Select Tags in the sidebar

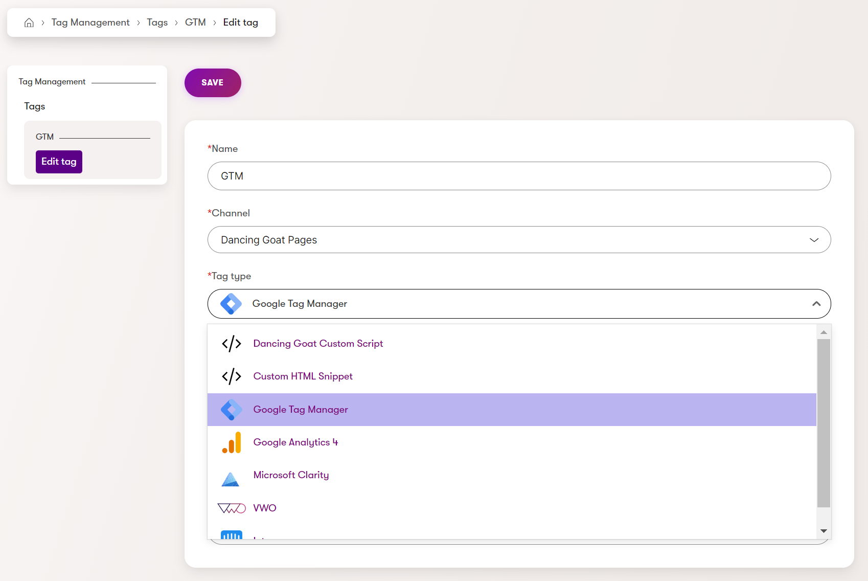click(35, 106)
